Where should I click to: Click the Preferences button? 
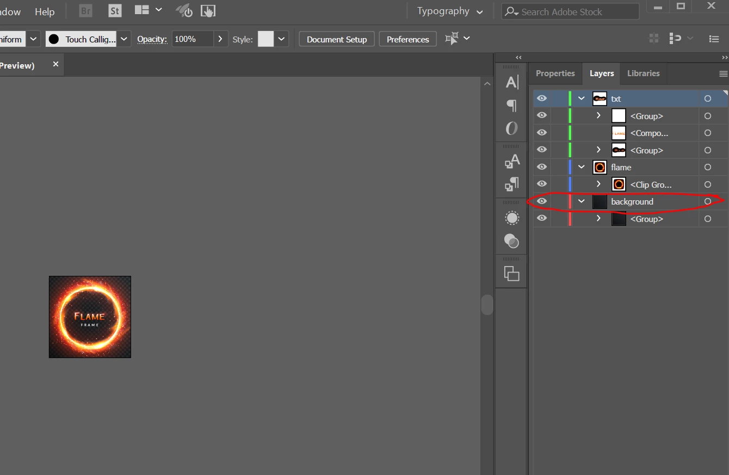click(408, 39)
